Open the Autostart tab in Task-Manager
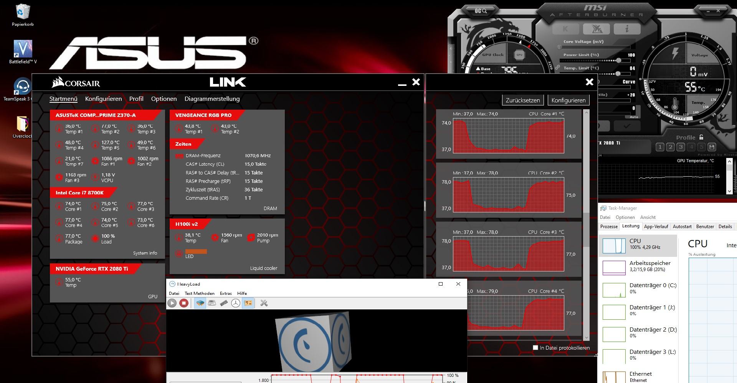737x383 pixels. (x=682, y=227)
